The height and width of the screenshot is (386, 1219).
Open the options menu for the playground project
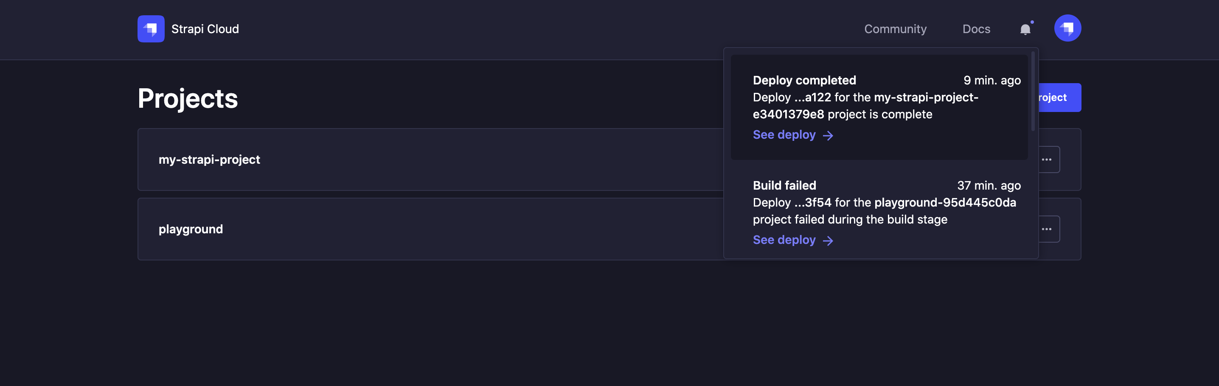(x=1047, y=229)
